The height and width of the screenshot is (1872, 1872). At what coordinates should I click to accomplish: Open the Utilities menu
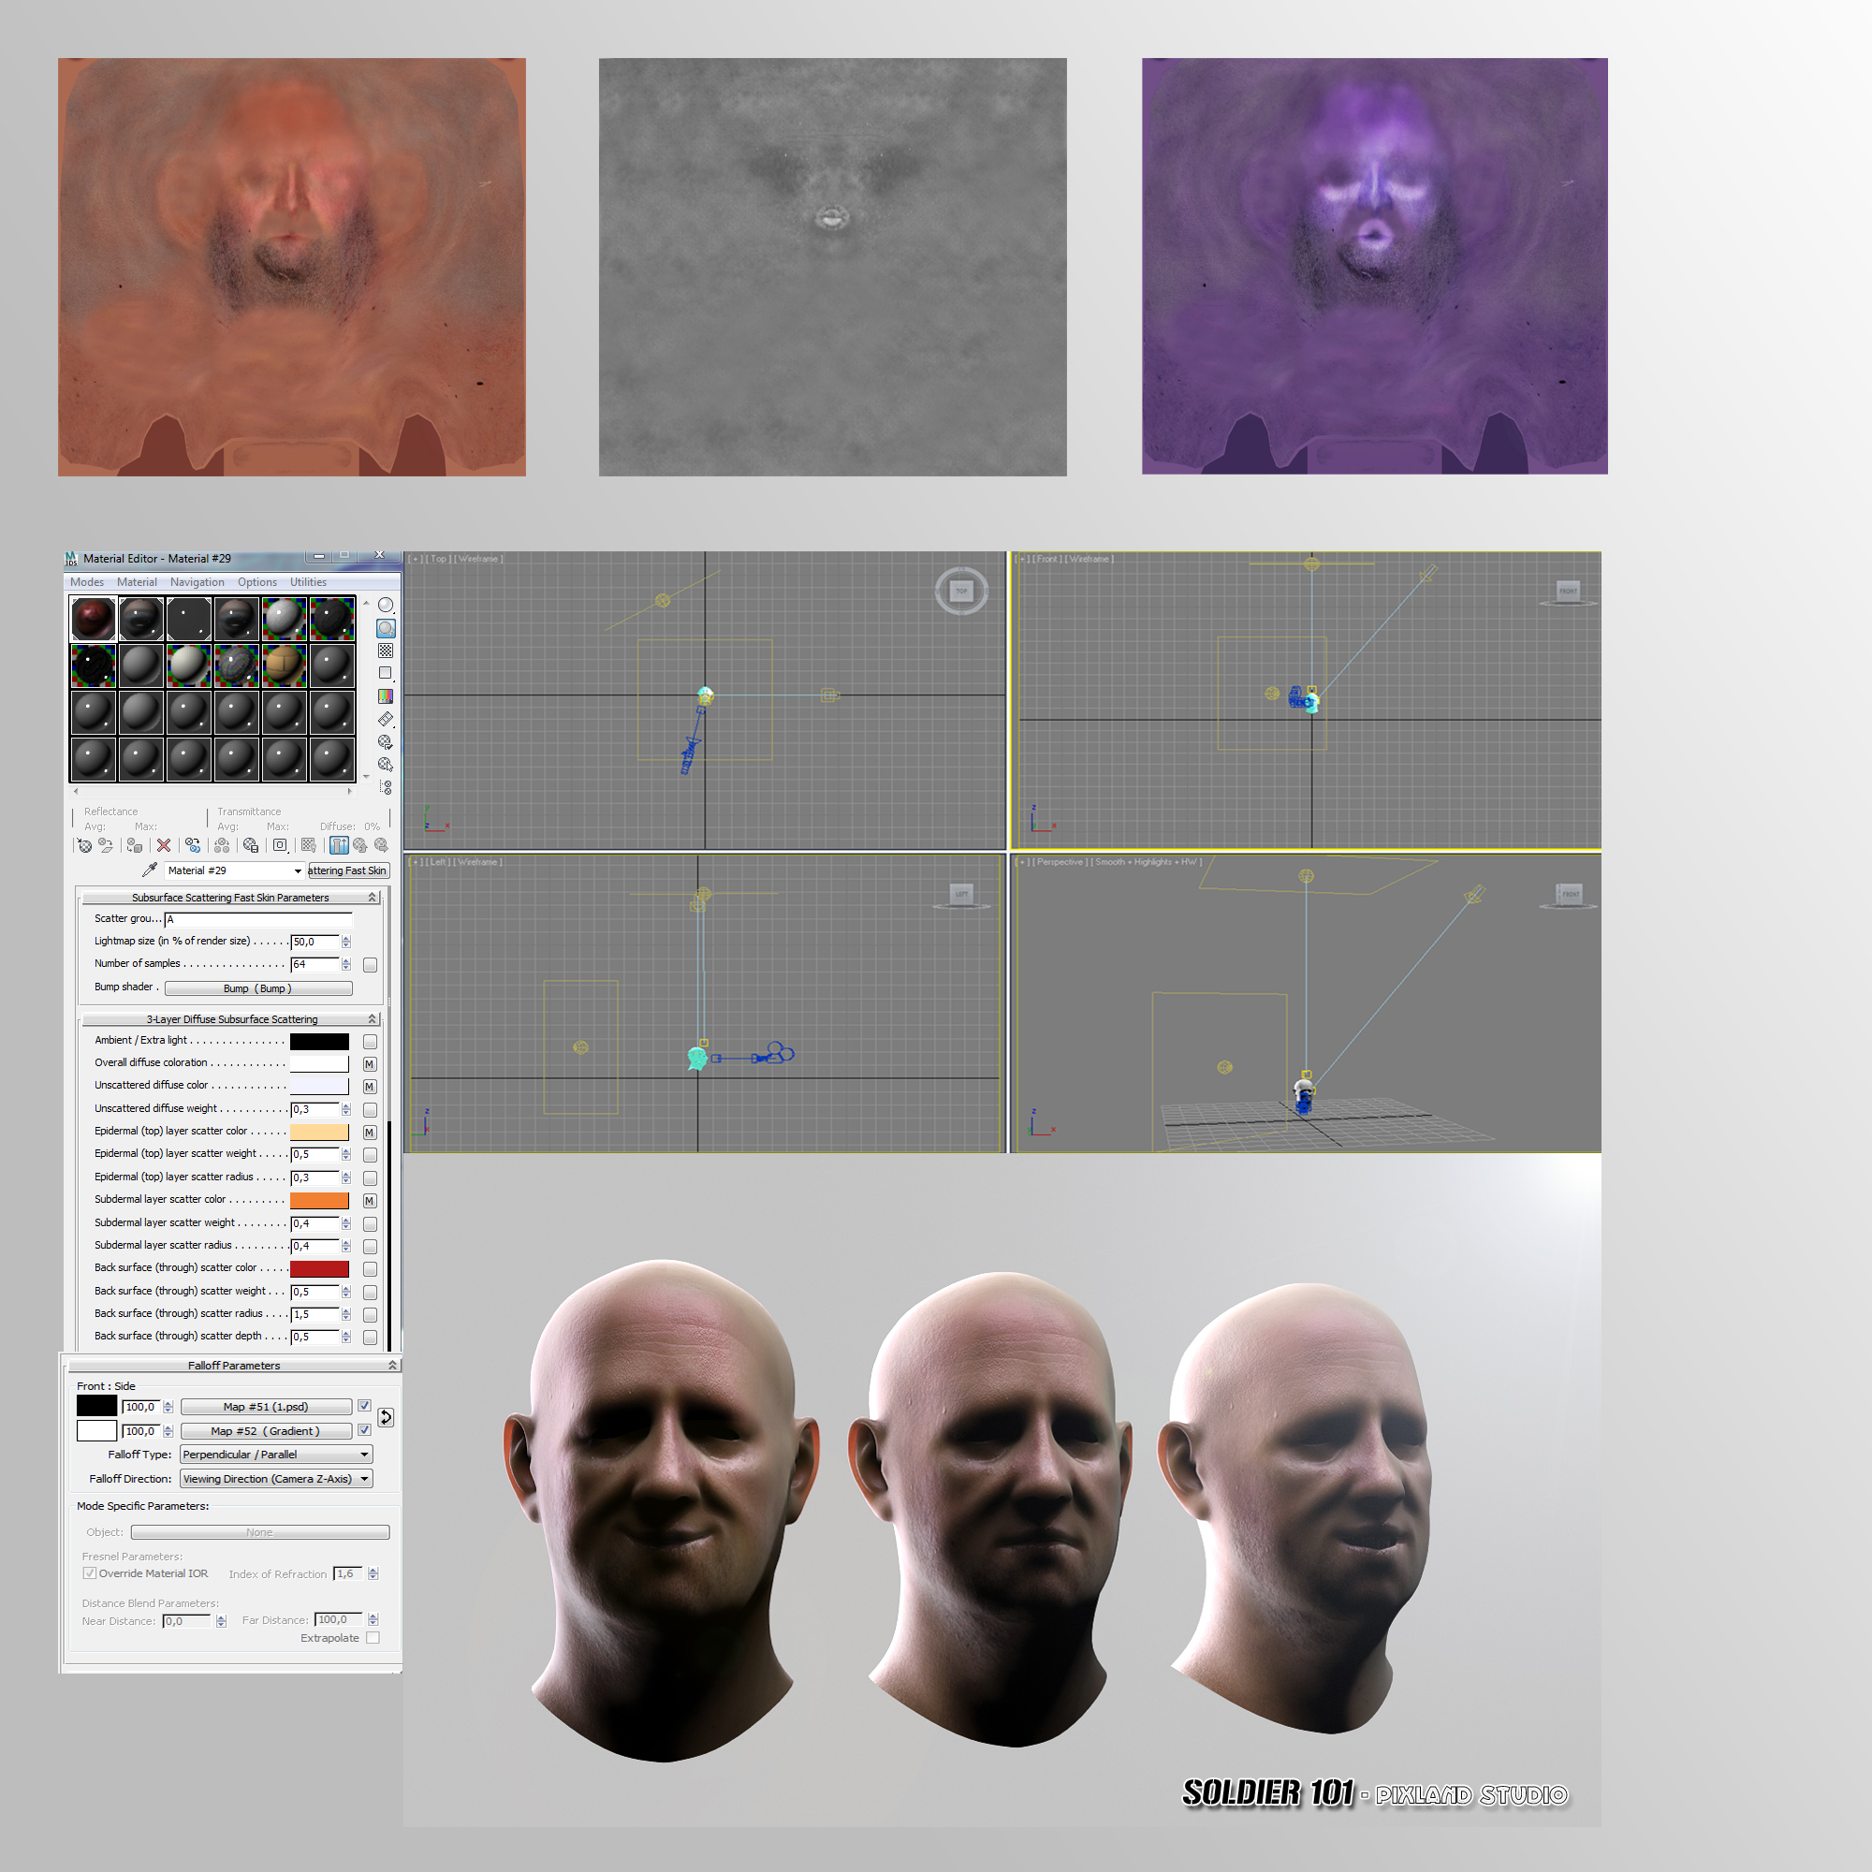(x=308, y=582)
